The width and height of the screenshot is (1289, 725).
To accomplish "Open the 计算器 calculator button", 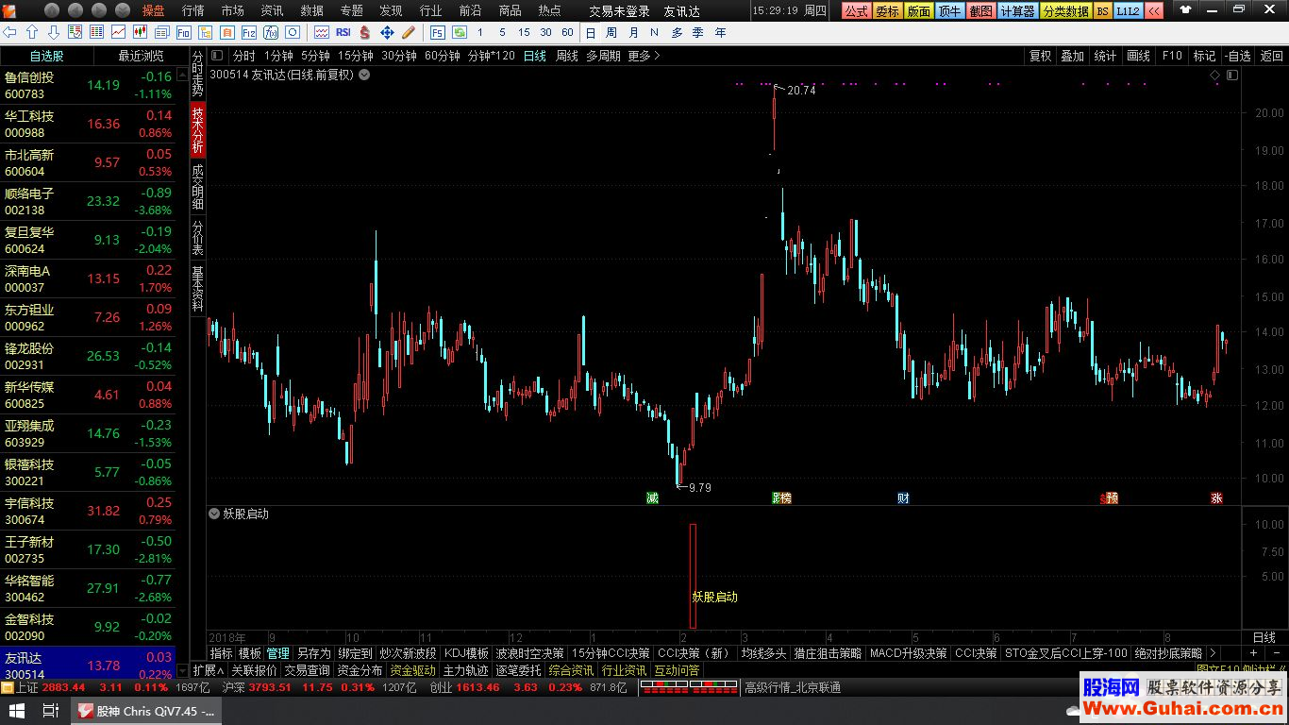I will (x=1018, y=11).
